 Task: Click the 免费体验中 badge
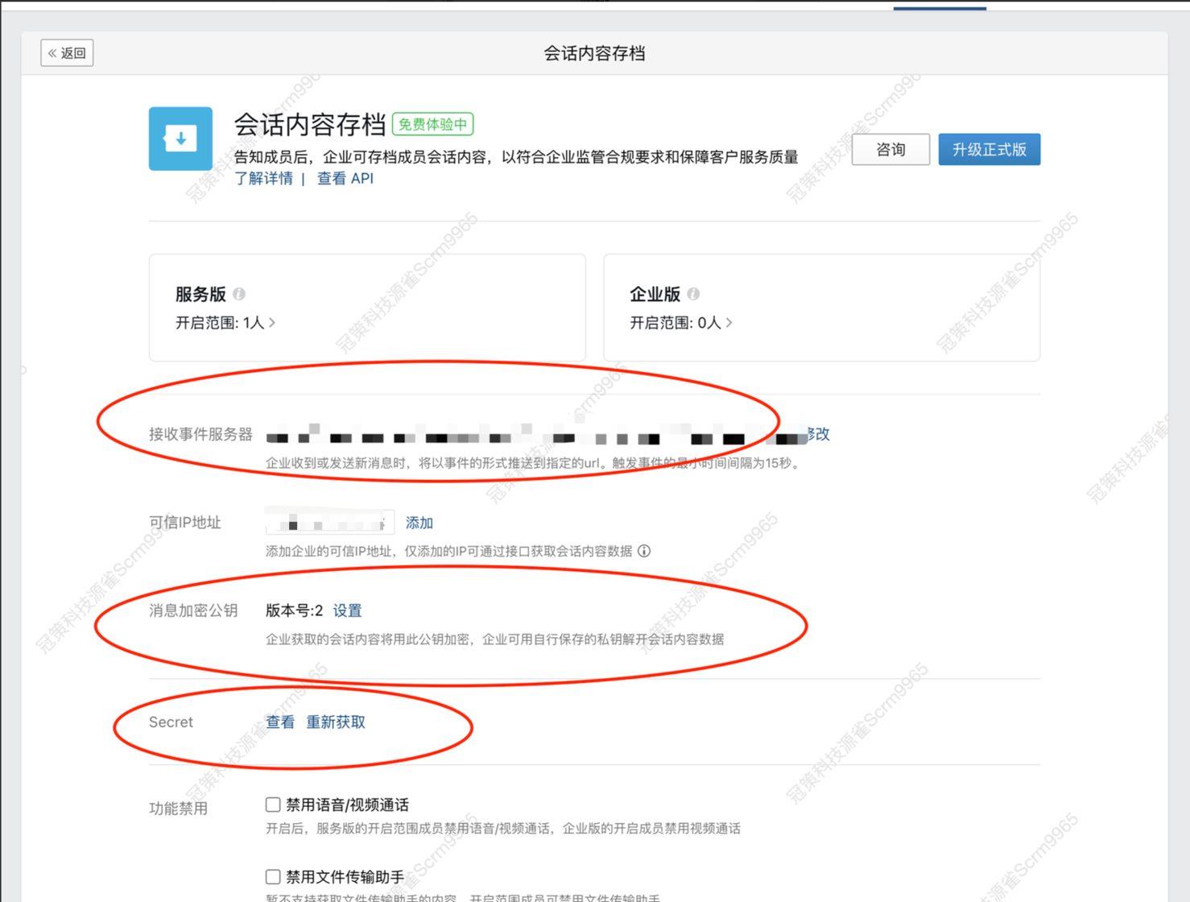coord(433,124)
